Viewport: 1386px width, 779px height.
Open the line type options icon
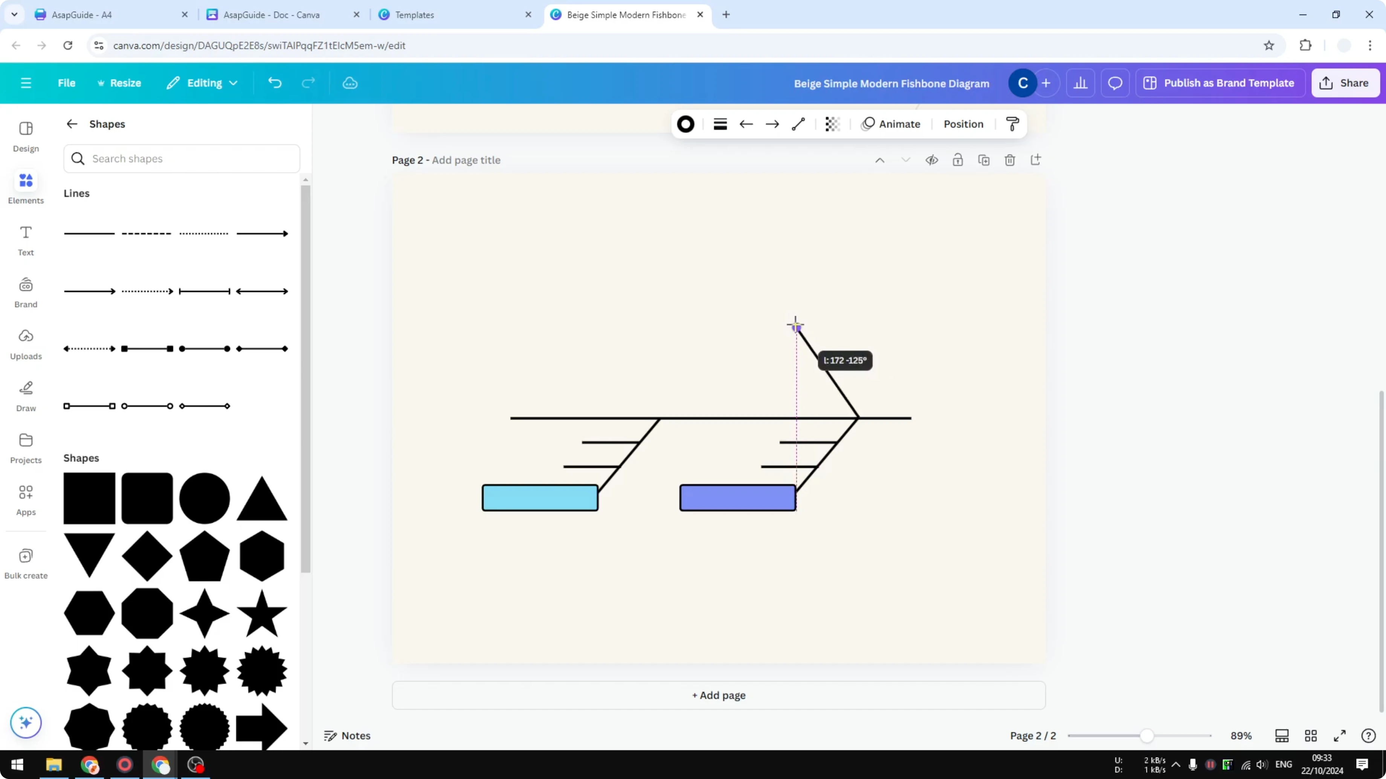[x=798, y=124]
